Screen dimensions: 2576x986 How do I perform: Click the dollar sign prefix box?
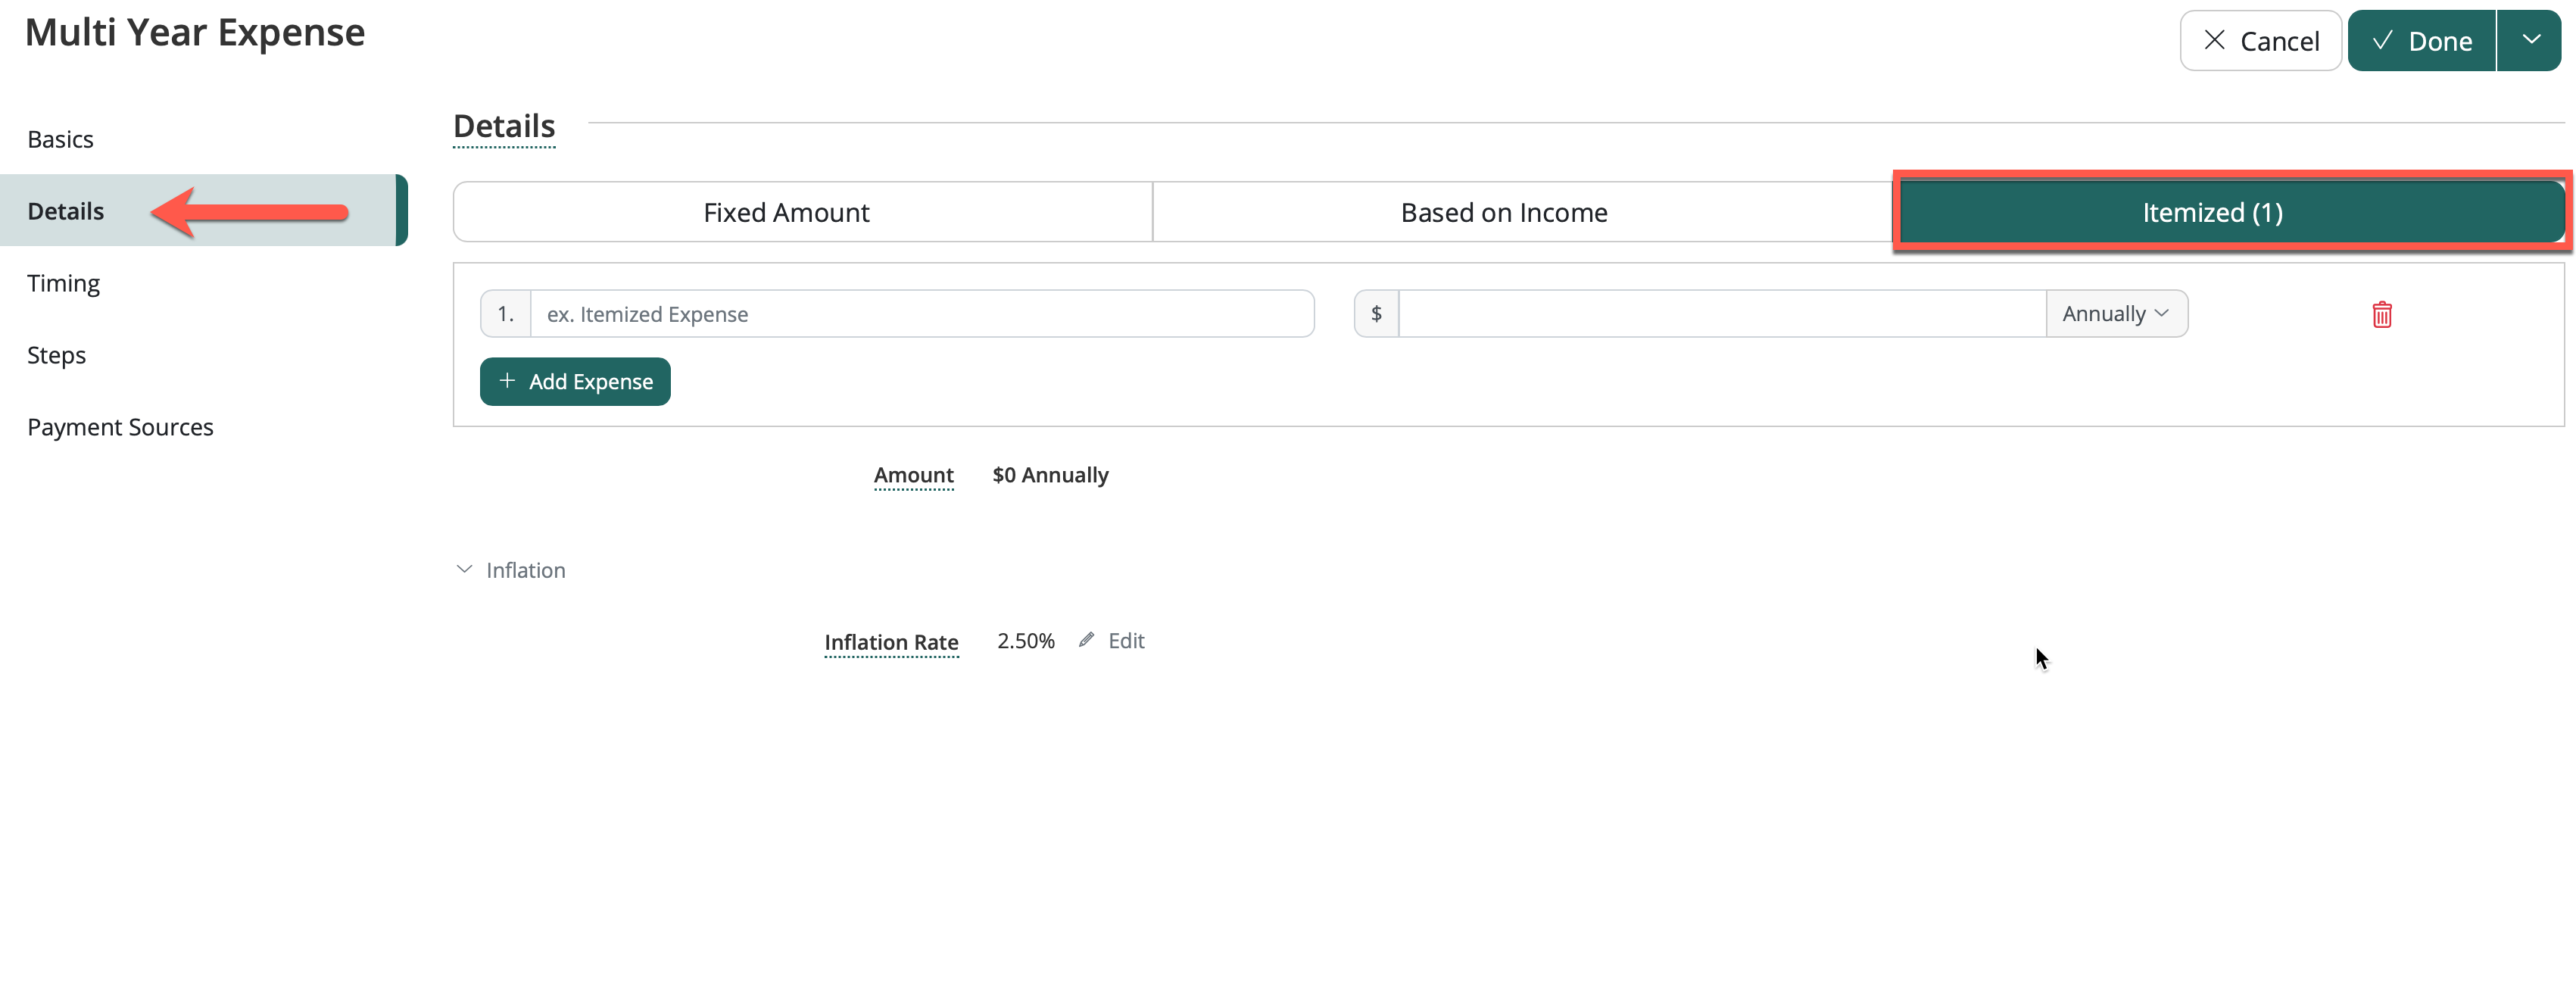click(x=1376, y=314)
